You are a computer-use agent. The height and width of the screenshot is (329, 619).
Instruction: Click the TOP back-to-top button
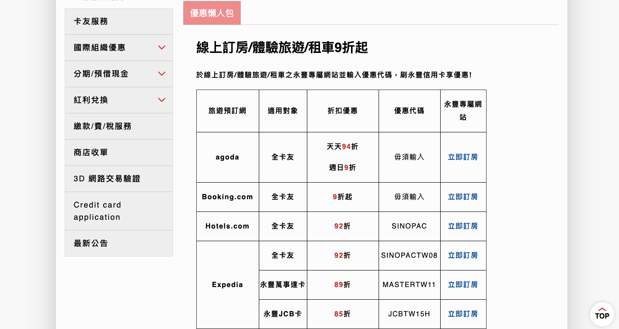(x=602, y=314)
